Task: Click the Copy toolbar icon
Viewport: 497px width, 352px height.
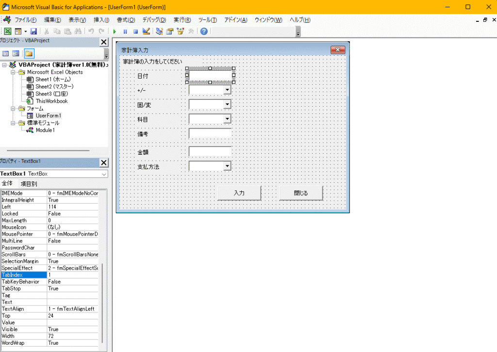Action: 57,32
